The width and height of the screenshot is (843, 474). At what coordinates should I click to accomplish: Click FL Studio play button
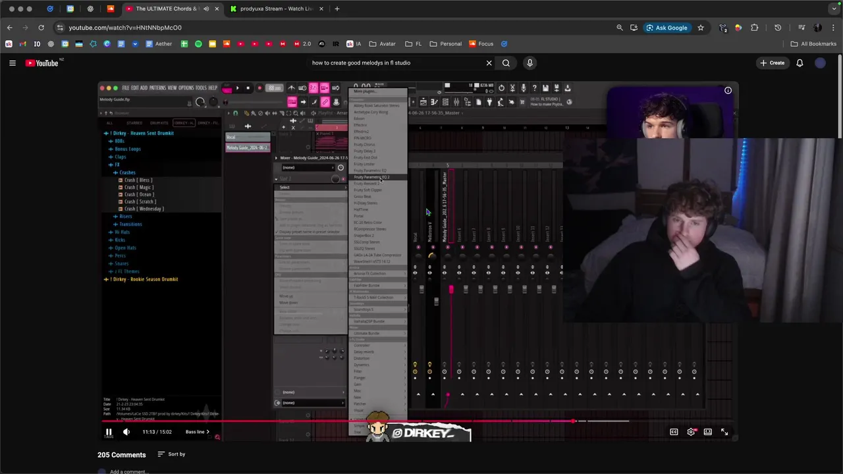(238, 88)
